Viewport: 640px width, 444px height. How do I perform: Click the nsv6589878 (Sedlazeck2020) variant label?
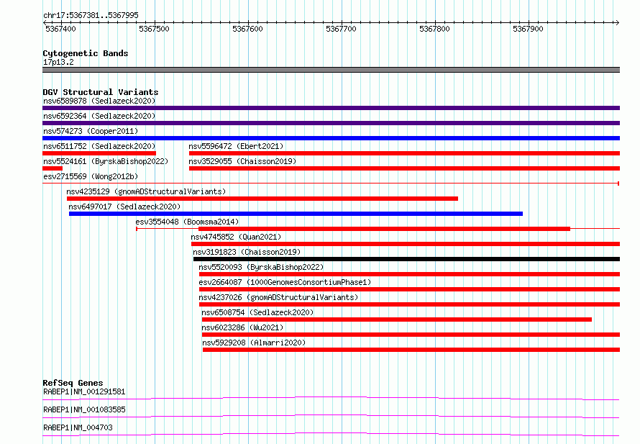click(x=99, y=101)
